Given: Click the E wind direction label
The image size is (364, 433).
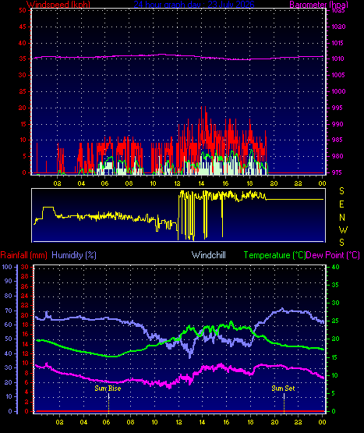Looking at the screenshot, I should tap(341, 204).
